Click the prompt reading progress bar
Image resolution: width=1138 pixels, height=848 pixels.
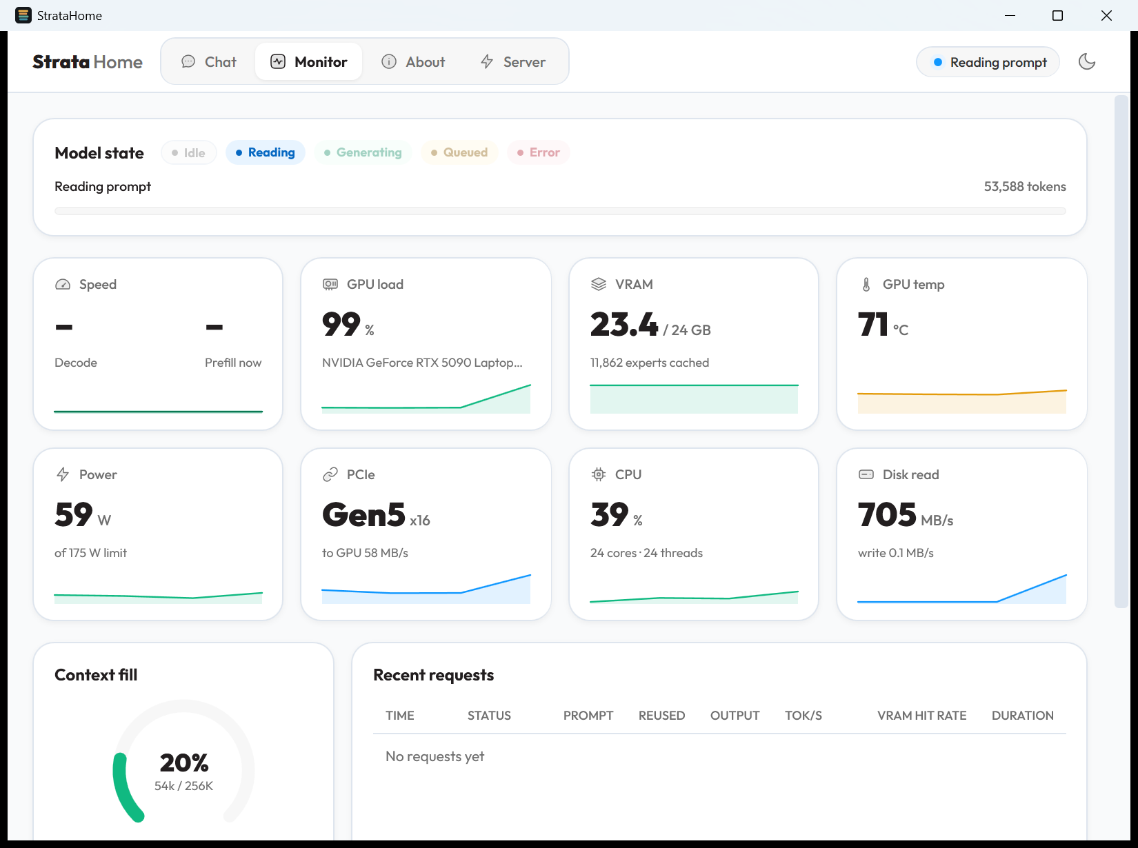[x=560, y=211]
